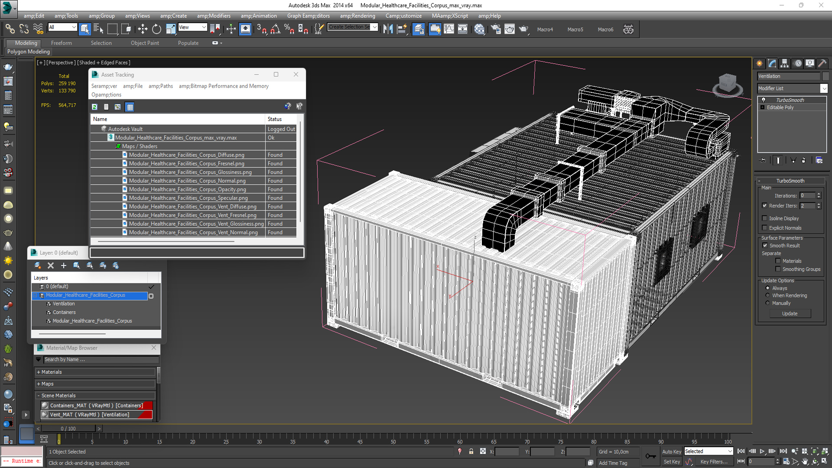Add selected objects to layer plus icon
Screen dimensions: 832x468
[x=64, y=266]
